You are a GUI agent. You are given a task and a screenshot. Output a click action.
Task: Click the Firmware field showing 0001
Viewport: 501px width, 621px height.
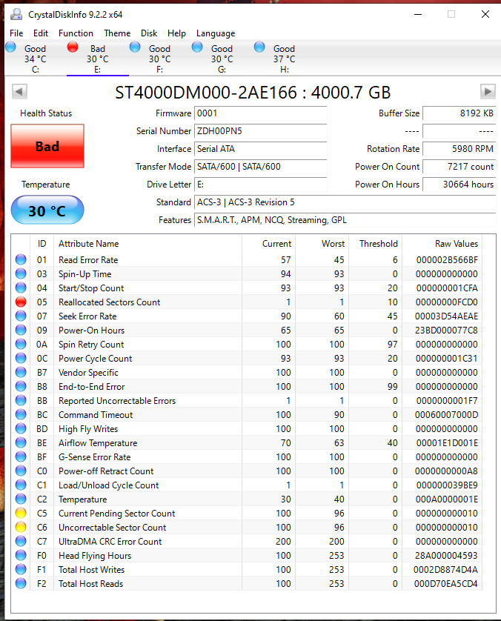pos(261,113)
